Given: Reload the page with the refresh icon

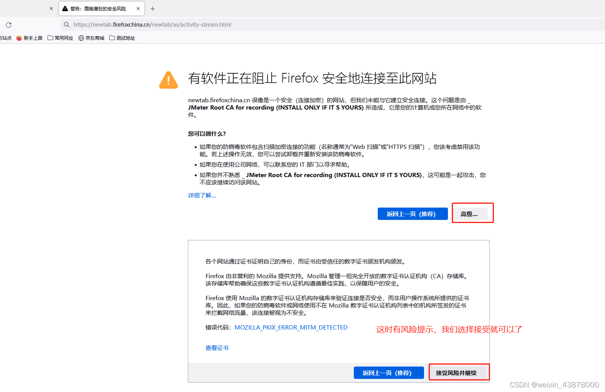Looking at the screenshot, I should tap(8, 25).
